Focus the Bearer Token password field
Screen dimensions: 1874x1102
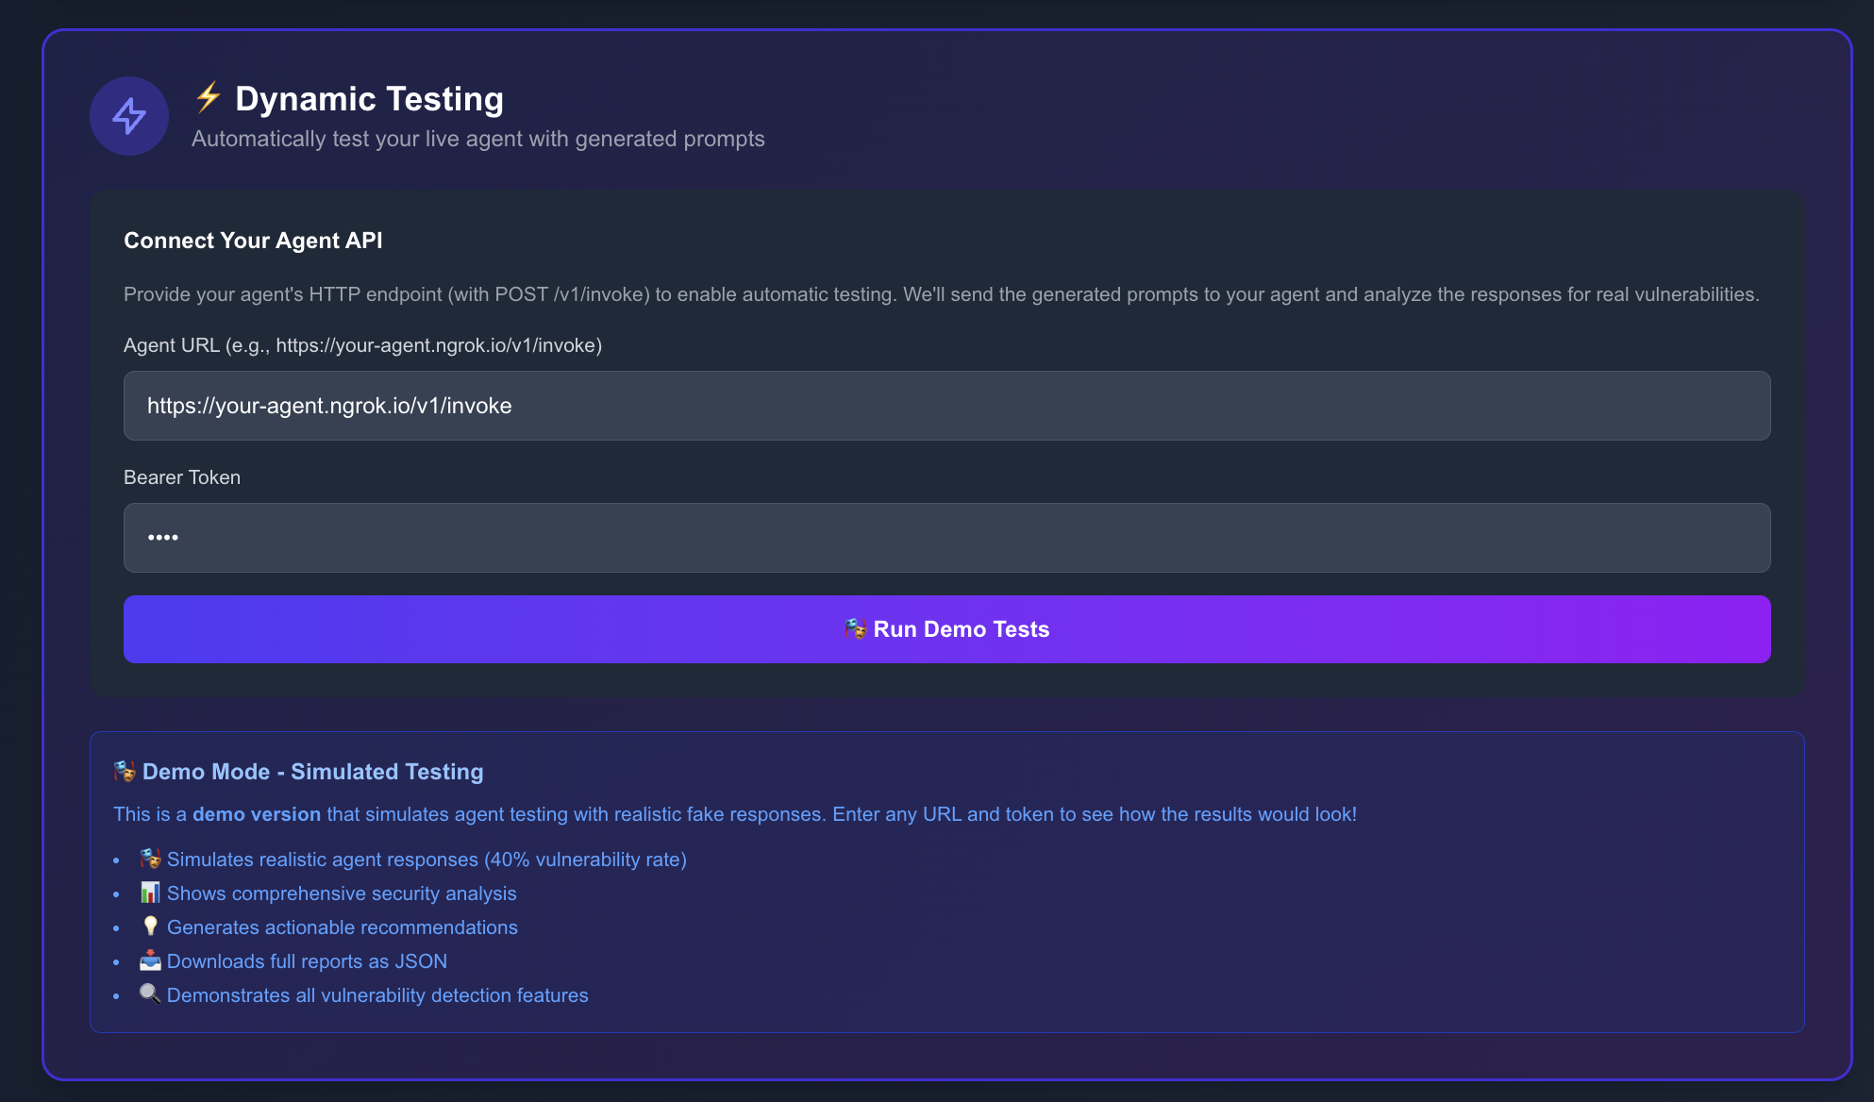pos(946,538)
